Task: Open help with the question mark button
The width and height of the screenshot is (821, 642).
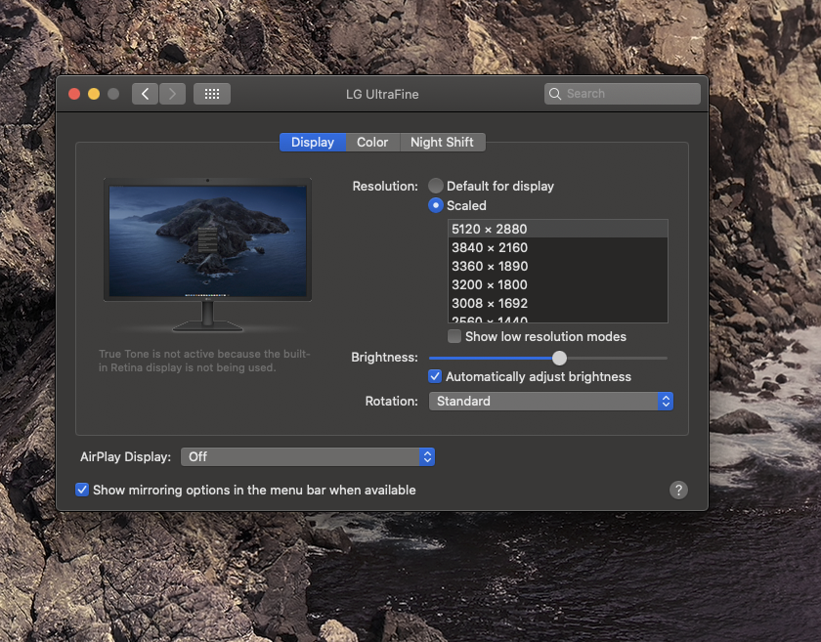Action: (x=678, y=491)
